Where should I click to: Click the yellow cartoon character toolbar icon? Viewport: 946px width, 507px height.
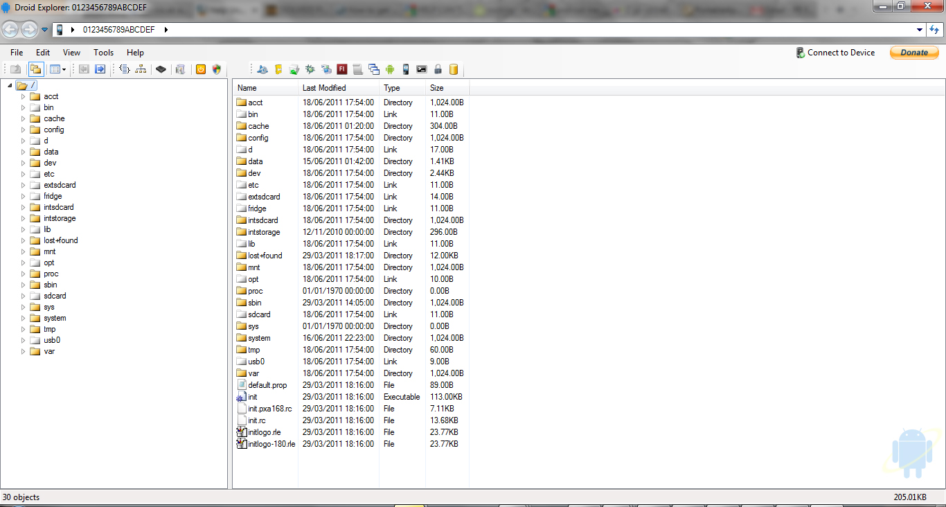278,69
